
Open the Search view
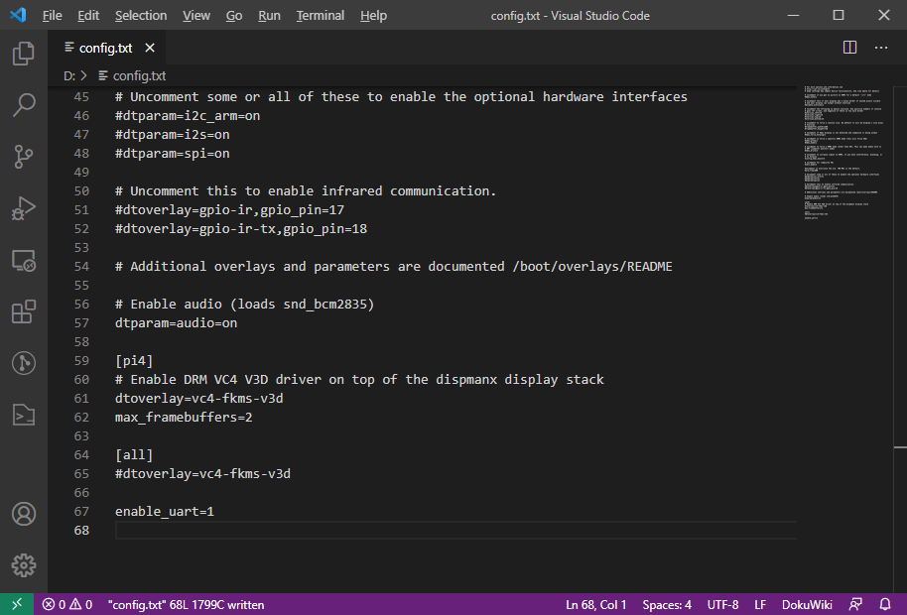23,104
